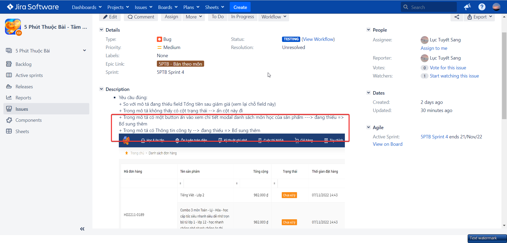The width and height of the screenshot is (507, 243).
Task: Open the 5PTB Sprint 4 agile link
Action: (x=434, y=137)
